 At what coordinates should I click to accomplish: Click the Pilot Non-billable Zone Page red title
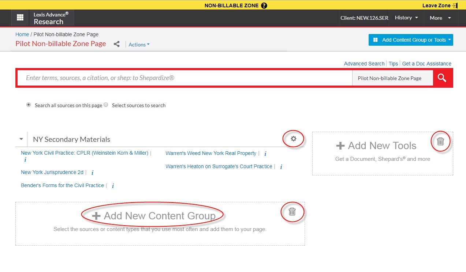tap(61, 44)
